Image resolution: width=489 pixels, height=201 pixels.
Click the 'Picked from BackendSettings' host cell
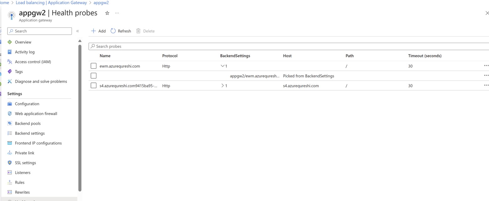tap(308, 76)
